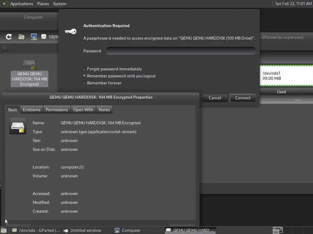Open the Places menu

click(43, 4)
